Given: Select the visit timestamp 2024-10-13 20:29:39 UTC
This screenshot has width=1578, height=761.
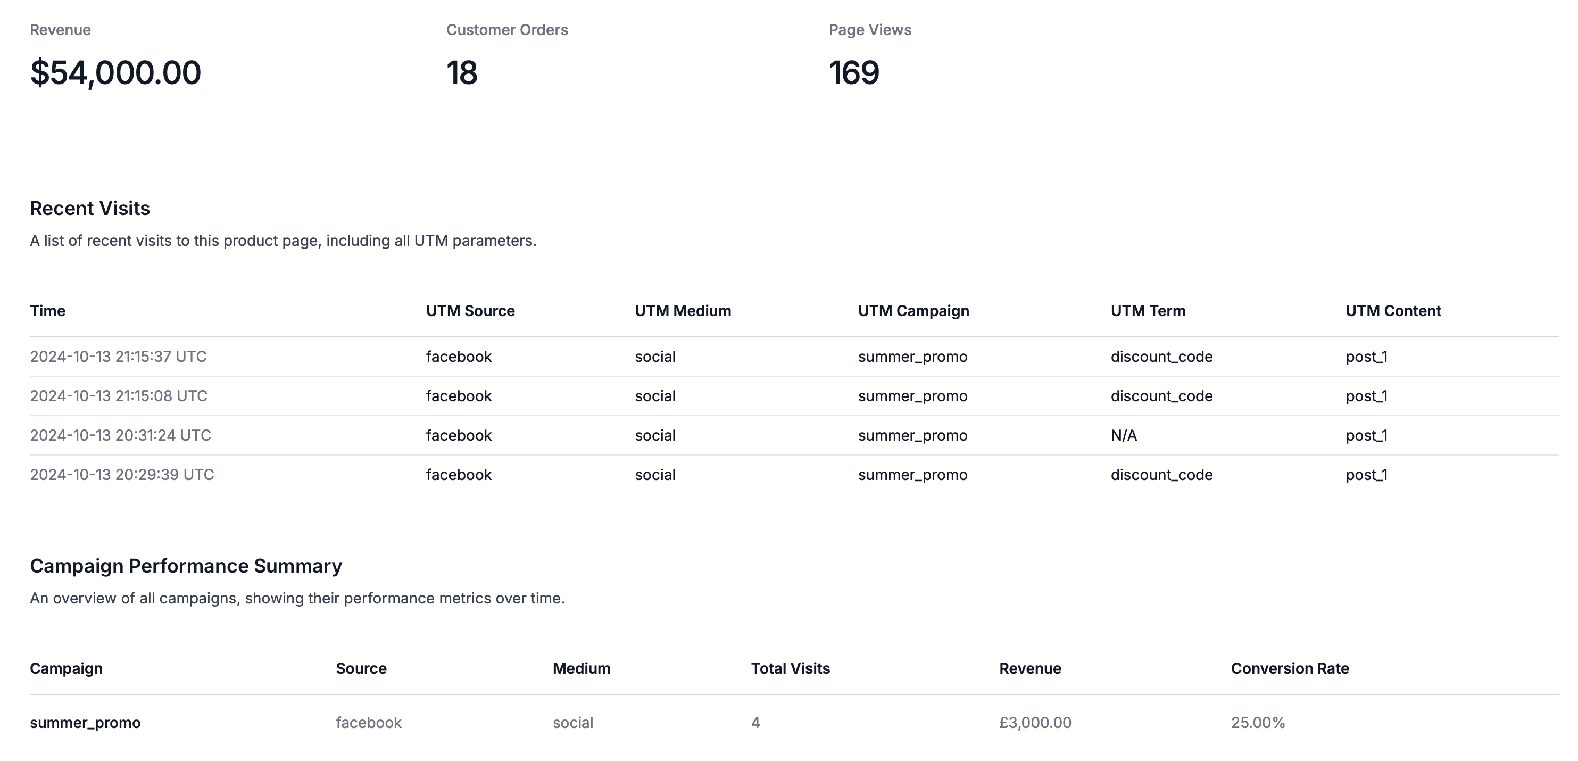Looking at the screenshot, I should [x=122, y=474].
